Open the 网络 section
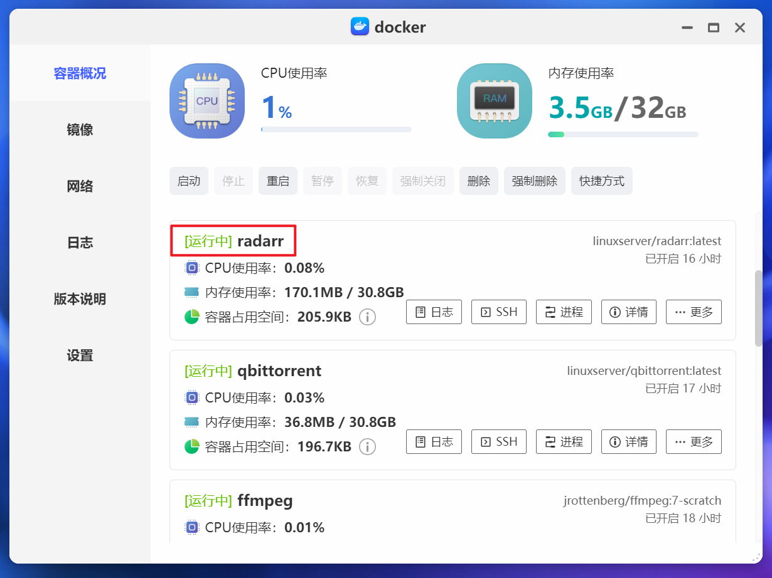Viewport: 772px width, 578px height. point(80,186)
